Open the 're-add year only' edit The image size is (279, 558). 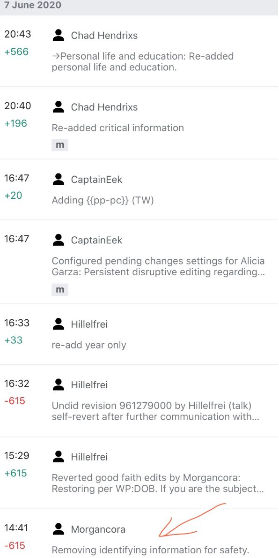click(89, 345)
